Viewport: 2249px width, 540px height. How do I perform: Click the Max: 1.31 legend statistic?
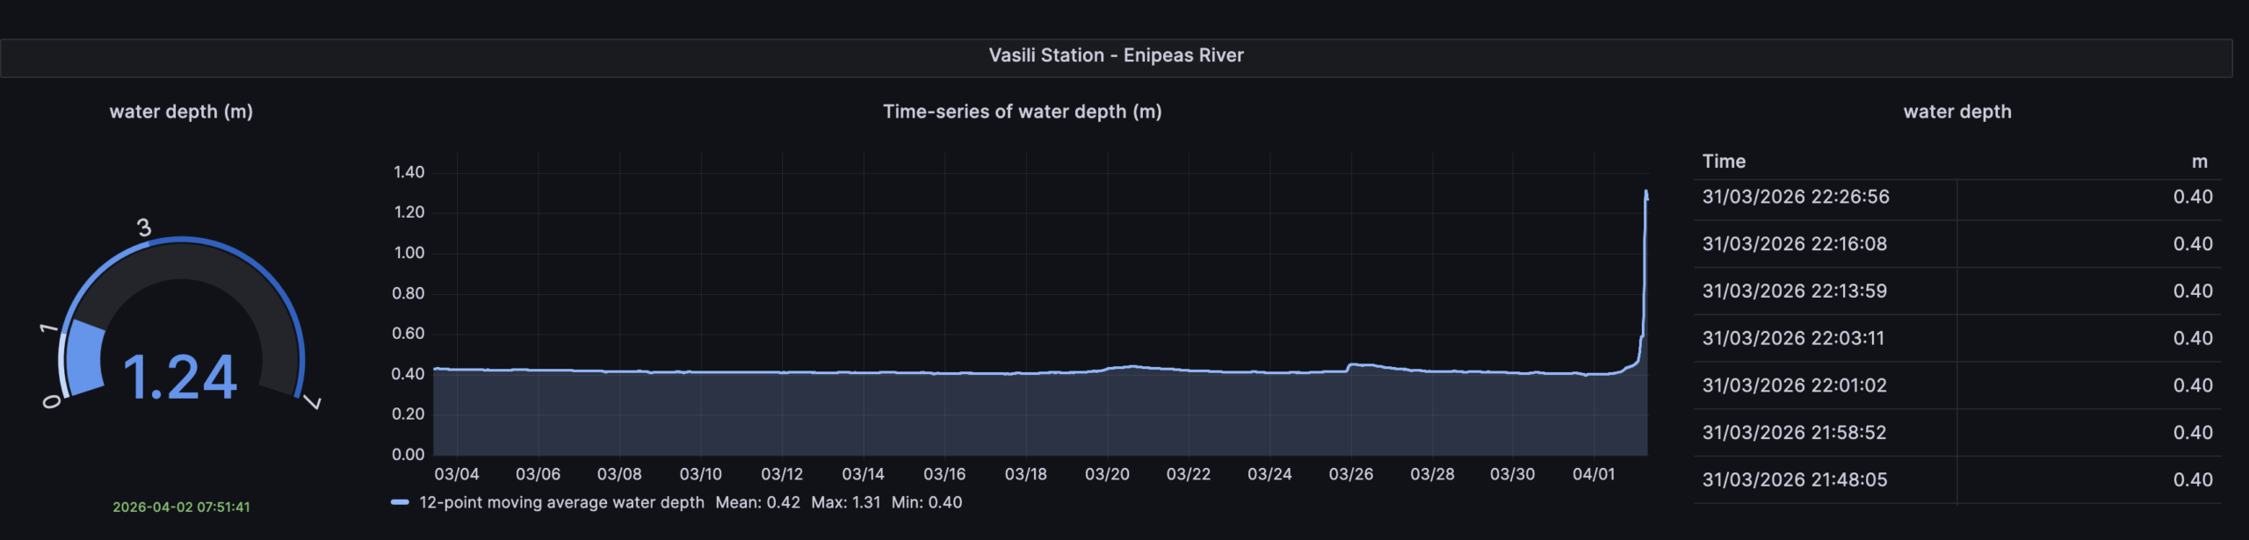(845, 502)
